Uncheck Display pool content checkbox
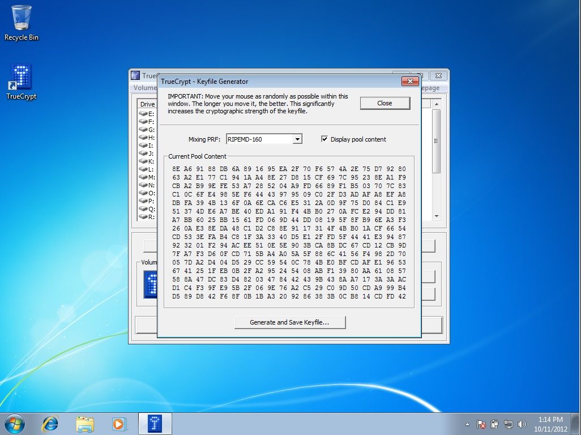The width and height of the screenshot is (581, 435). pyautogui.click(x=324, y=139)
